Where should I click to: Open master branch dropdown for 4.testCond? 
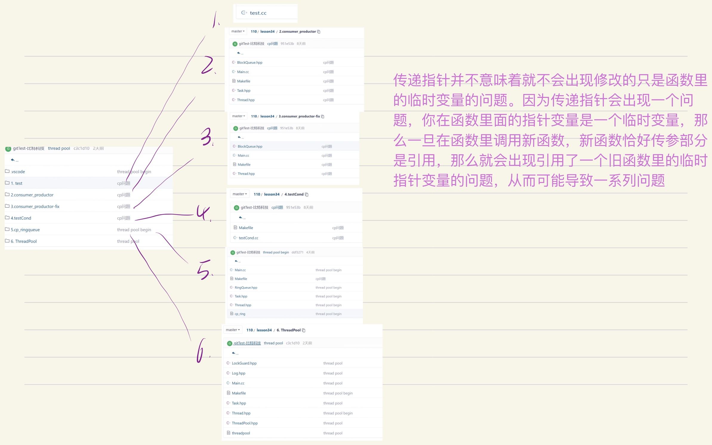pyautogui.click(x=240, y=194)
